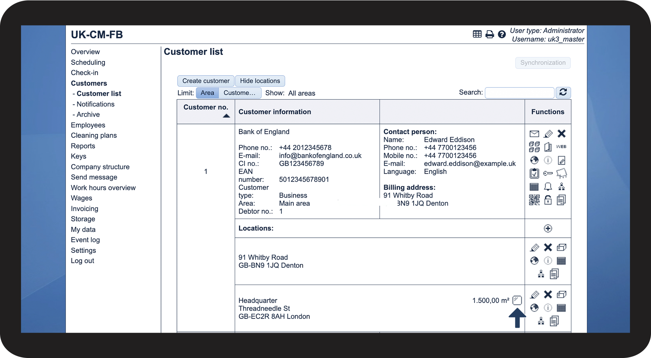Image resolution: width=651 pixels, height=358 pixels.
Task: Open Overview in the sidebar
Action: point(85,52)
